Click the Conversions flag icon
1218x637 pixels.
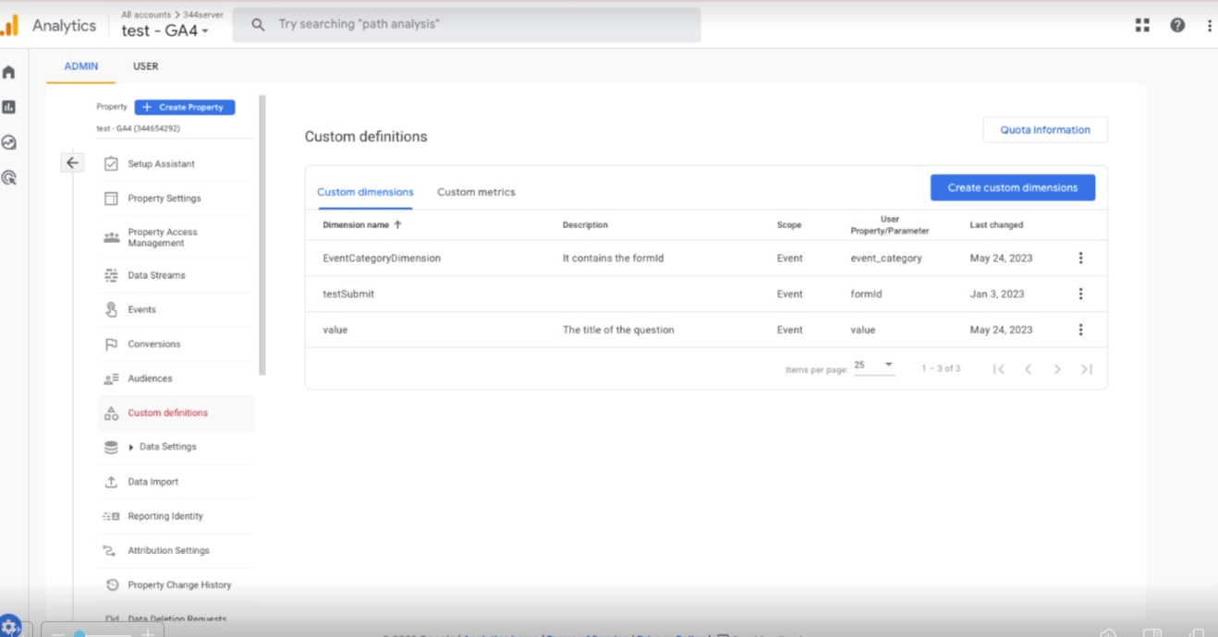point(111,344)
